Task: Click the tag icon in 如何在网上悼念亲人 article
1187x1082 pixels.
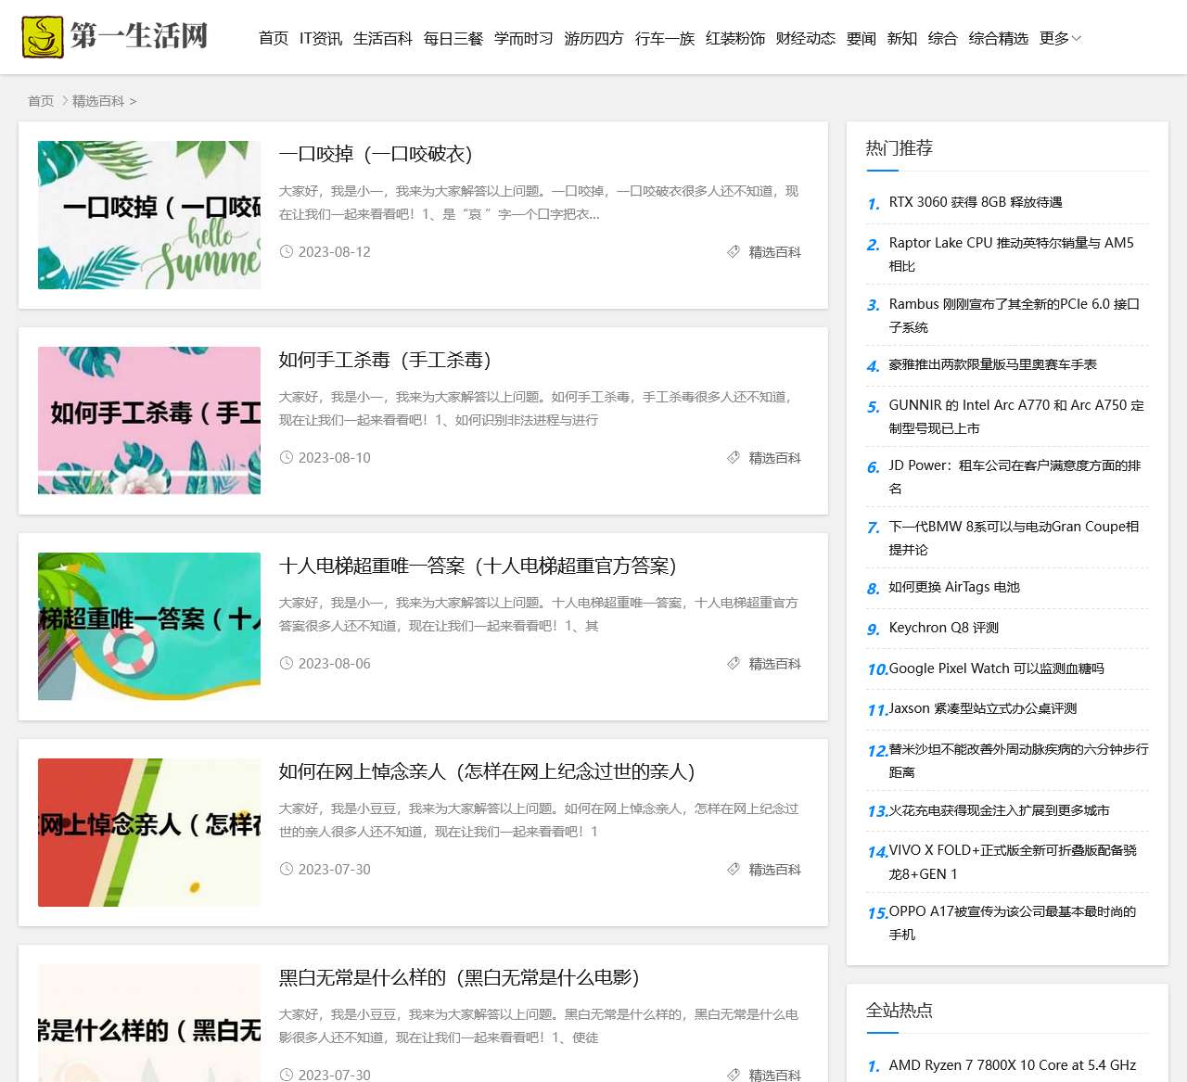Action: pyautogui.click(x=734, y=870)
